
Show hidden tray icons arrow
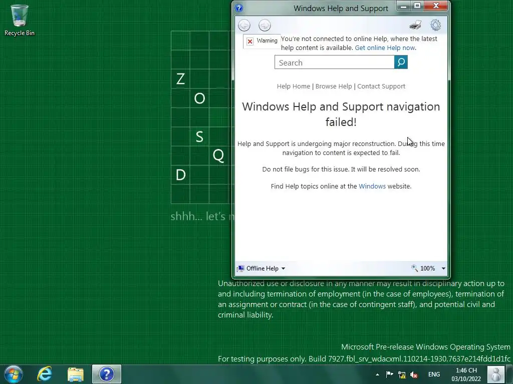pos(378,374)
